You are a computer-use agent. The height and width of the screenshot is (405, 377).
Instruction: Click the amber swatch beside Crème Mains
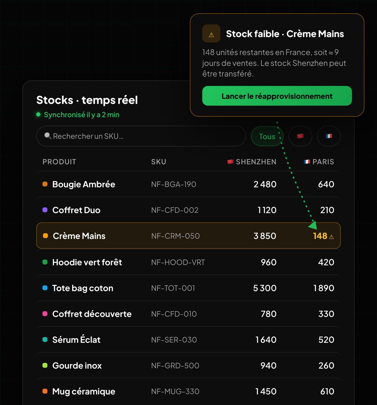pyautogui.click(x=45, y=236)
